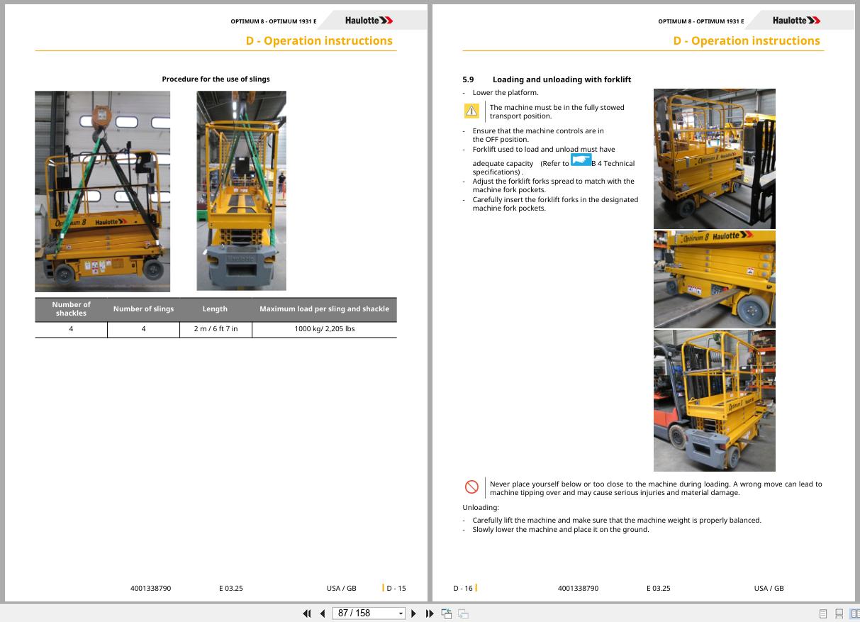Follow the blue hand reference link icon

(x=581, y=160)
